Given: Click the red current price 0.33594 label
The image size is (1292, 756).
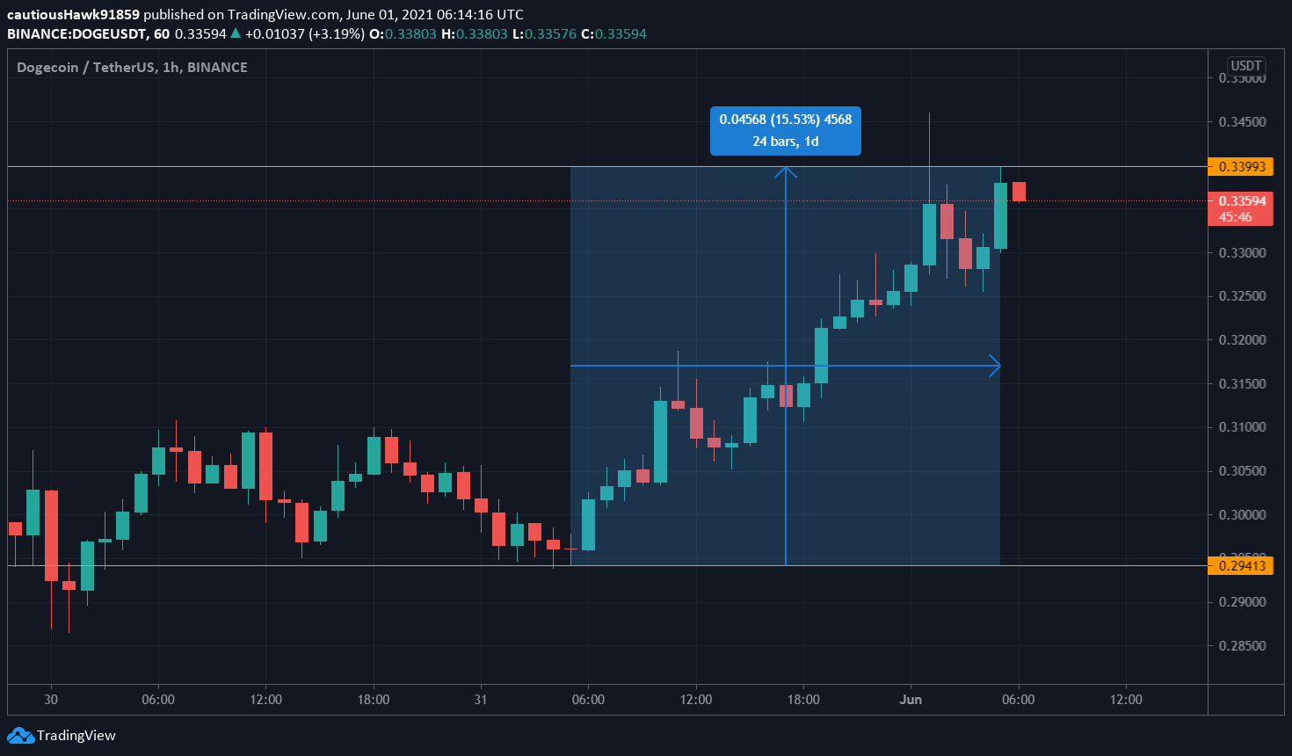Looking at the screenshot, I should 1240,207.
